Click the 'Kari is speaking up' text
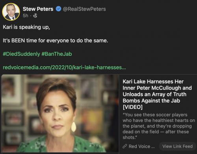197x154 pixels. point(26,27)
